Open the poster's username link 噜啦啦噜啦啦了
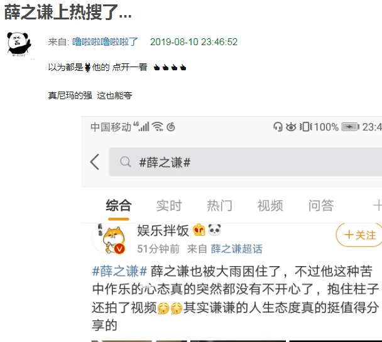 (x=105, y=42)
